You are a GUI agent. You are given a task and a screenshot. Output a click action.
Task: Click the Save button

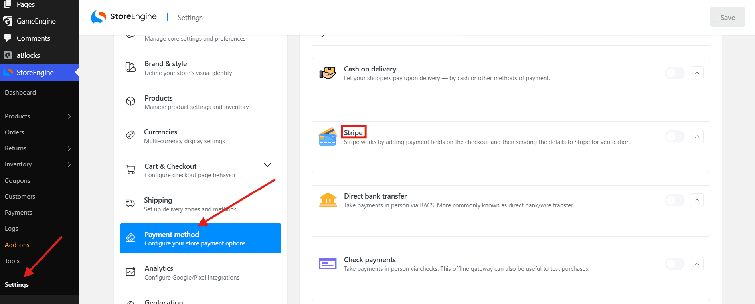[727, 17]
